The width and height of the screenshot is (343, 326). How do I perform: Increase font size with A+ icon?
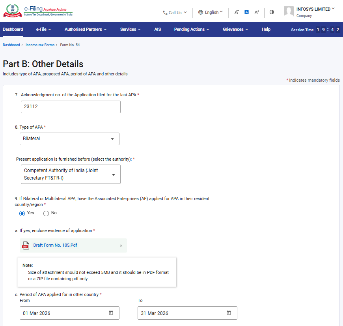257,12
